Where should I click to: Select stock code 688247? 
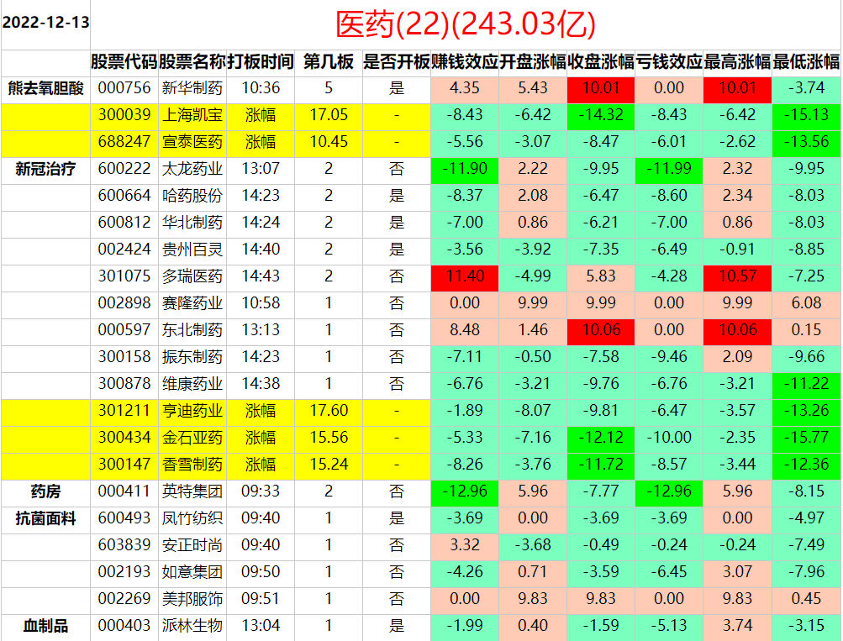124,142
